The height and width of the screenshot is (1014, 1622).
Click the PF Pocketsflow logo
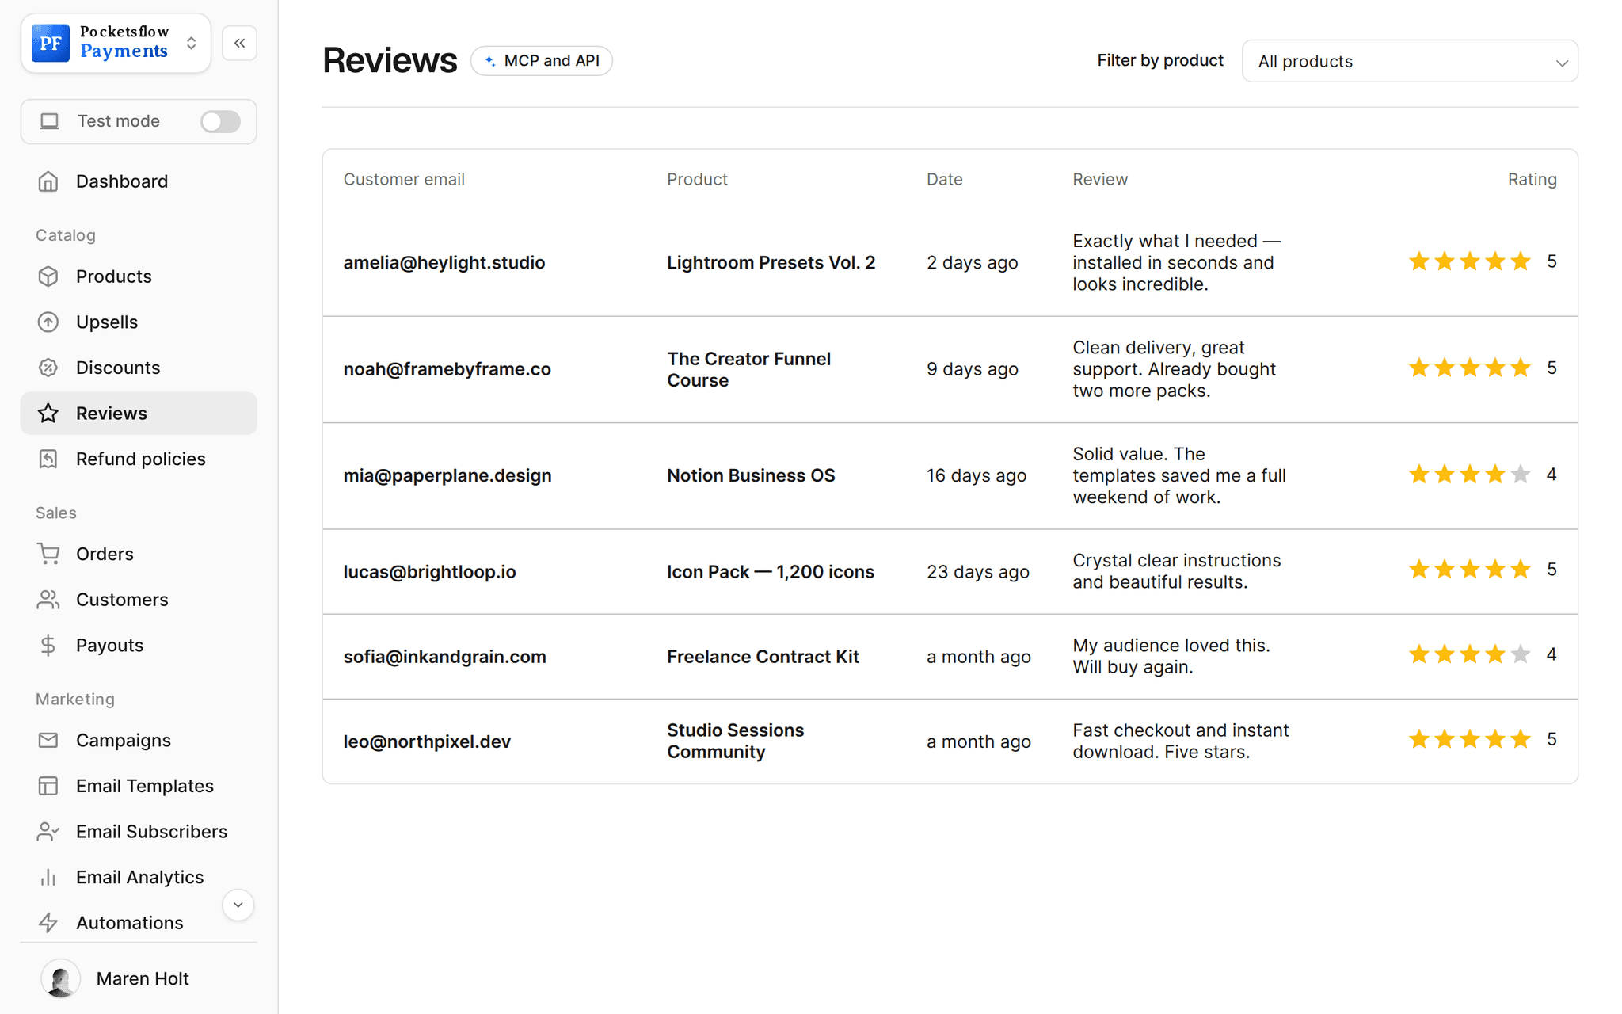click(51, 43)
